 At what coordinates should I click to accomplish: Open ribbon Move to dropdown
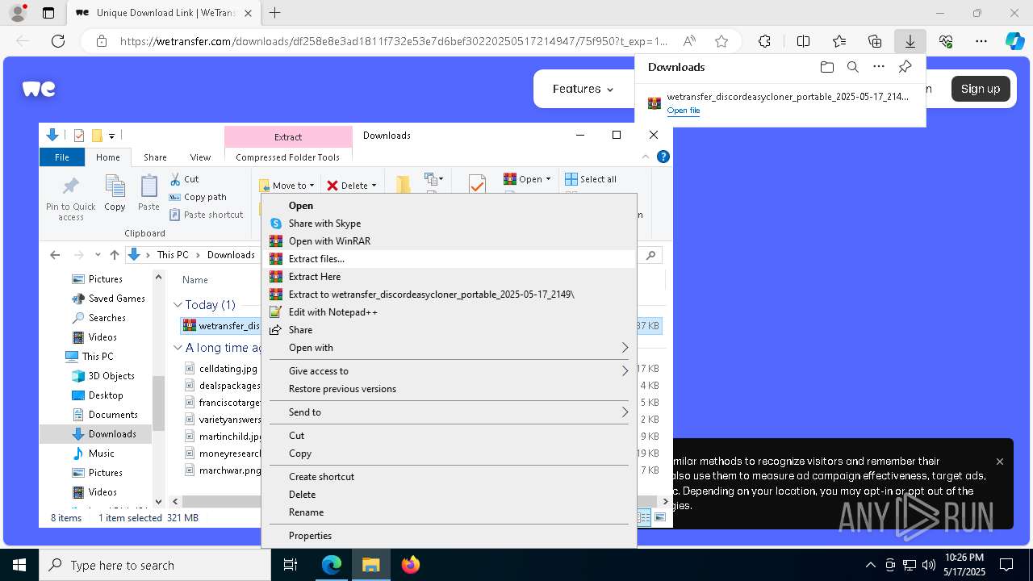point(286,186)
